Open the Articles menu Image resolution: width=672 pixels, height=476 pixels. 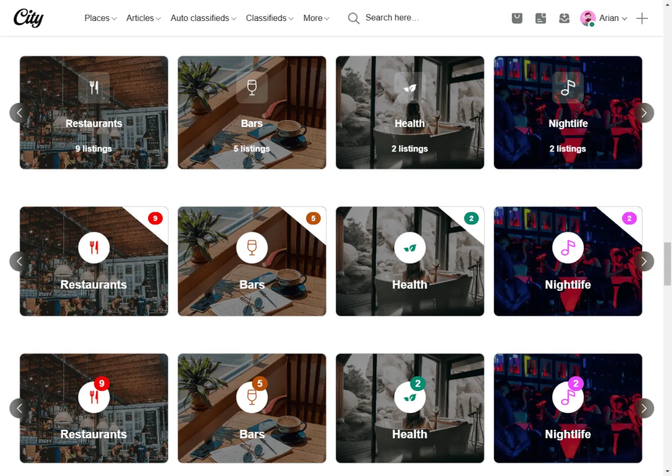143,18
